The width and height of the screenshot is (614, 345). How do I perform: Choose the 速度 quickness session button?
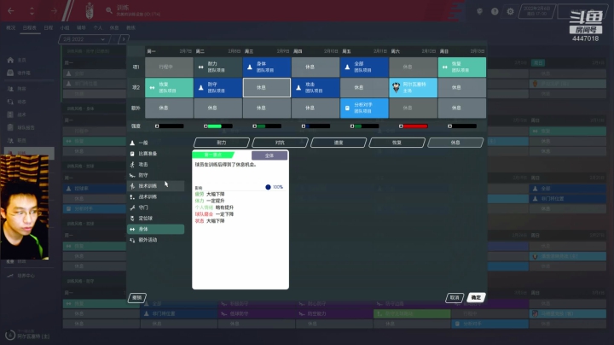coord(339,143)
